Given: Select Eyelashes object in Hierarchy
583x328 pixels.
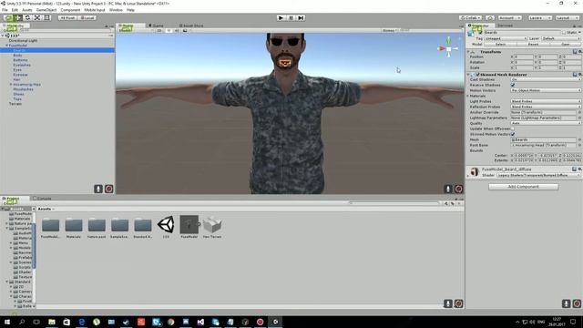Looking at the screenshot, I should click(x=22, y=65).
